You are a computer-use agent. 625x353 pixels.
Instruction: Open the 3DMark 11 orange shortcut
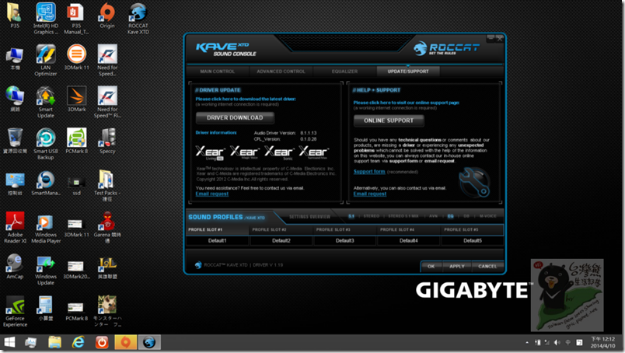(76, 58)
